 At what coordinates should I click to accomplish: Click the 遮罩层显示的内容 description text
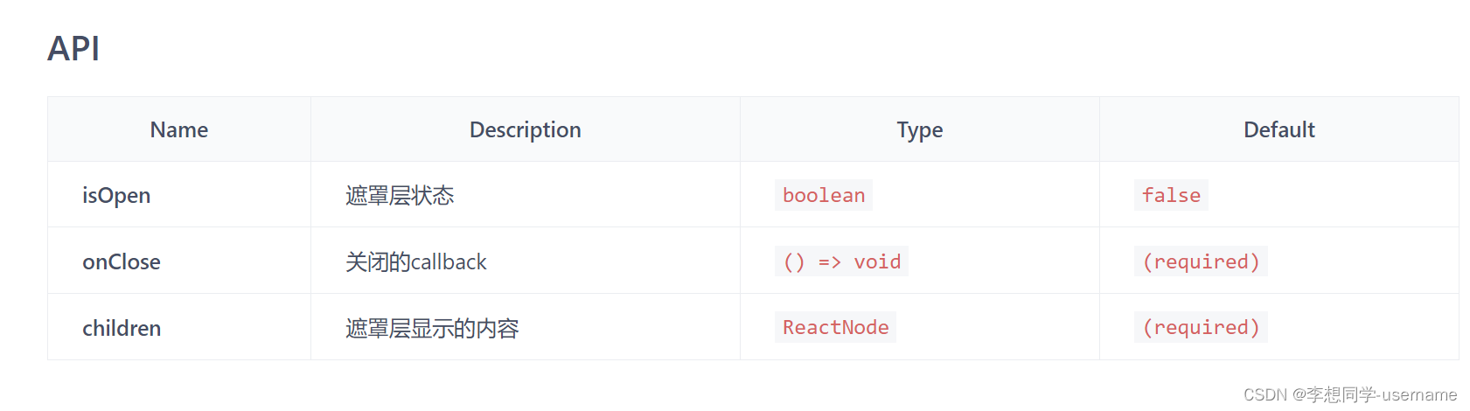pos(432,328)
